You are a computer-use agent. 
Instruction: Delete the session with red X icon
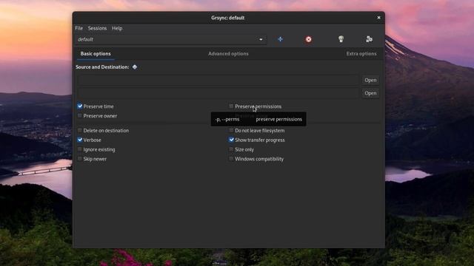click(308, 39)
